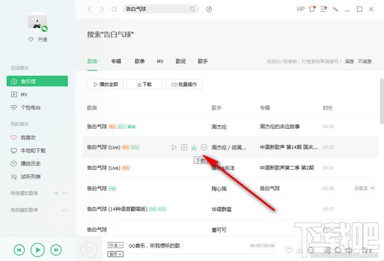Viewport: 384px width, 261px height.
Task: Open the play queue icon
Action: 366,250
